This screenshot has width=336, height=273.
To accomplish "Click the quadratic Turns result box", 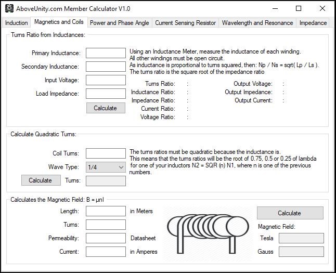I will (x=106, y=181).
